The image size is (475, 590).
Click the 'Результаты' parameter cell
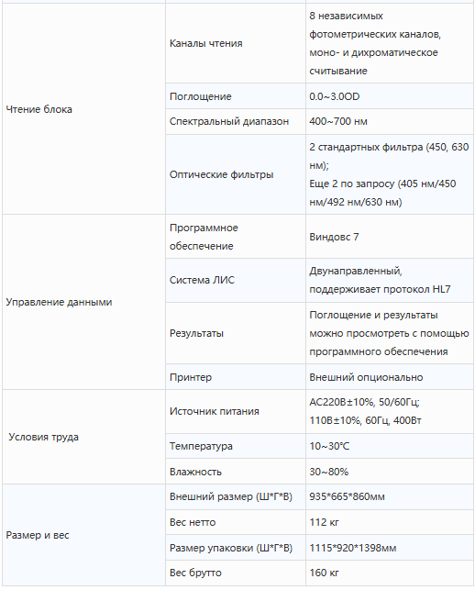pos(236,333)
